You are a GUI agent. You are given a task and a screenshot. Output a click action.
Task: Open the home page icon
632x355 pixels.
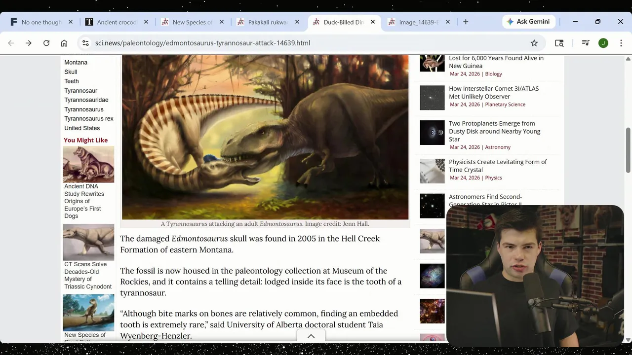pos(64,43)
